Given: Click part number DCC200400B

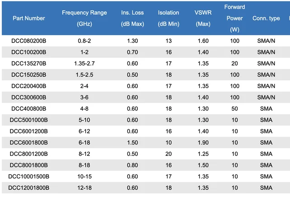Looking at the screenshot, I should click(29, 86).
